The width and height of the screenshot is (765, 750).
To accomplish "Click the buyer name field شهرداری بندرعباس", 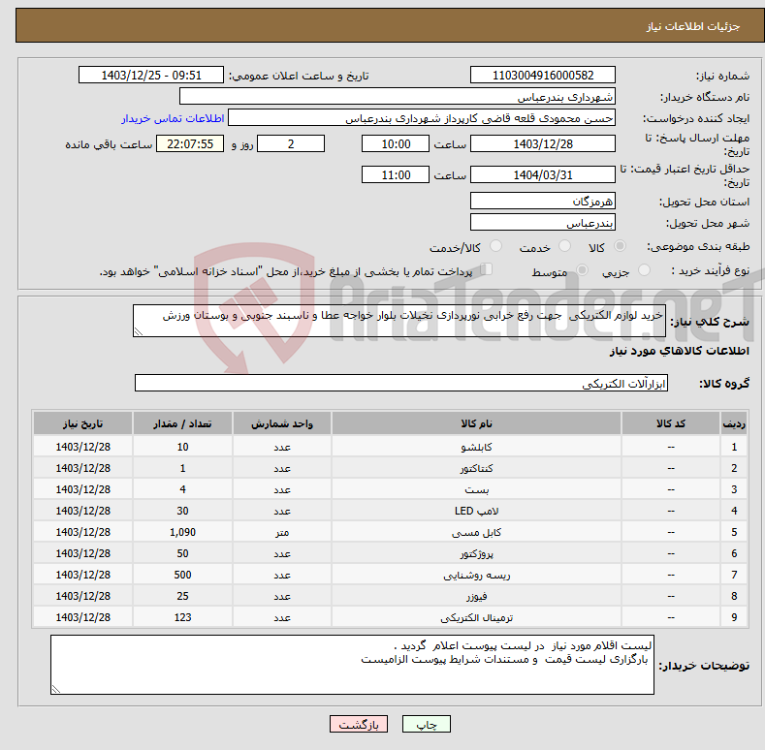I will 398,97.
